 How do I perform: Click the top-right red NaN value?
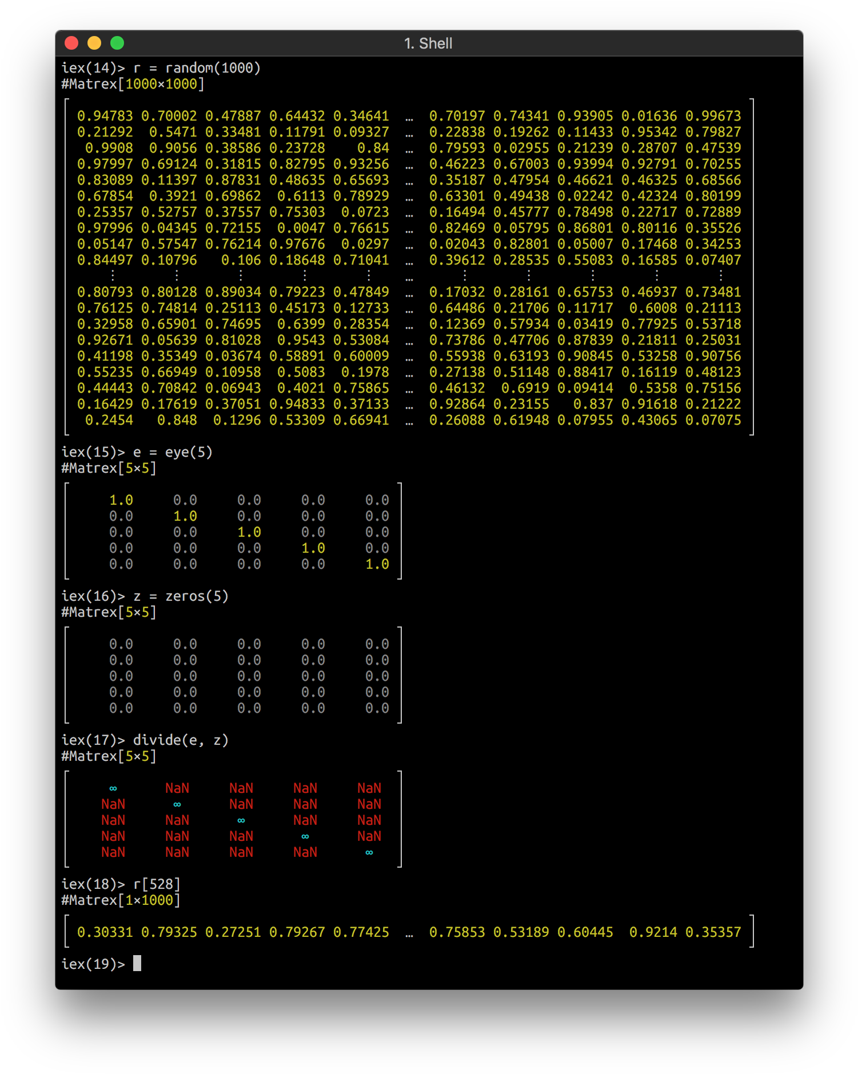369,788
